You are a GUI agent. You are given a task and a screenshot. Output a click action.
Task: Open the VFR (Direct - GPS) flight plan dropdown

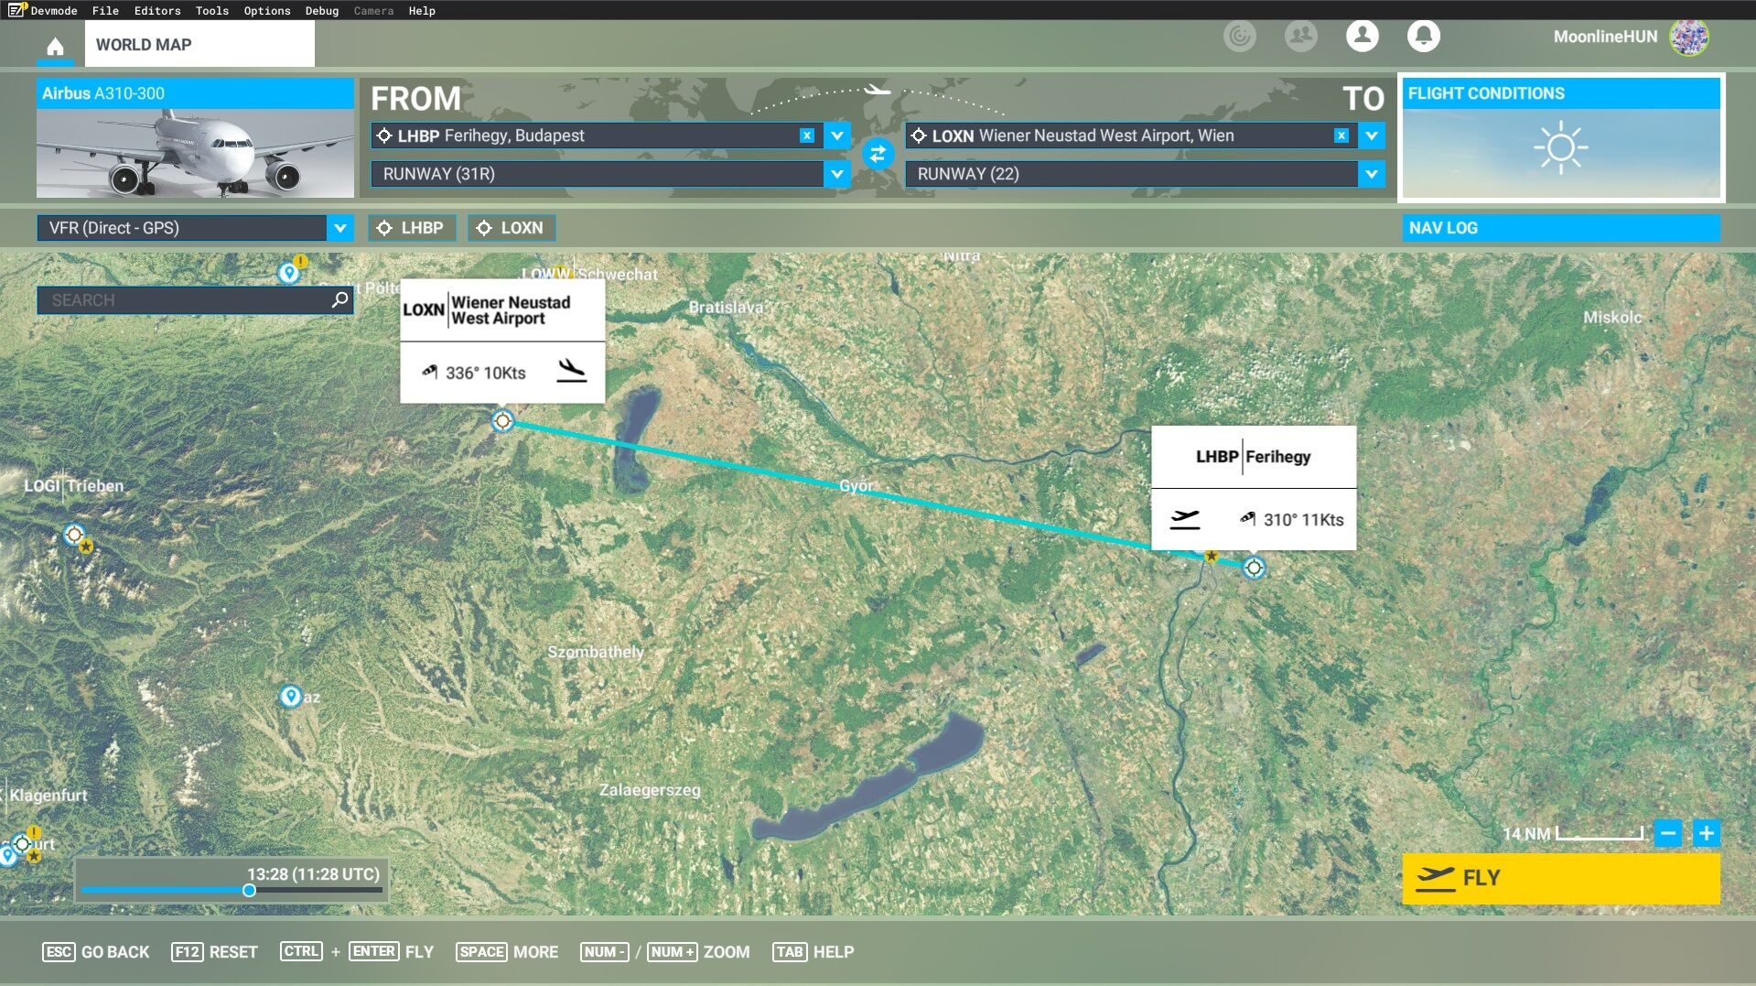click(195, 228)
